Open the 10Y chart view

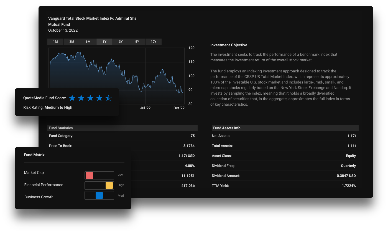pos(154,42)
